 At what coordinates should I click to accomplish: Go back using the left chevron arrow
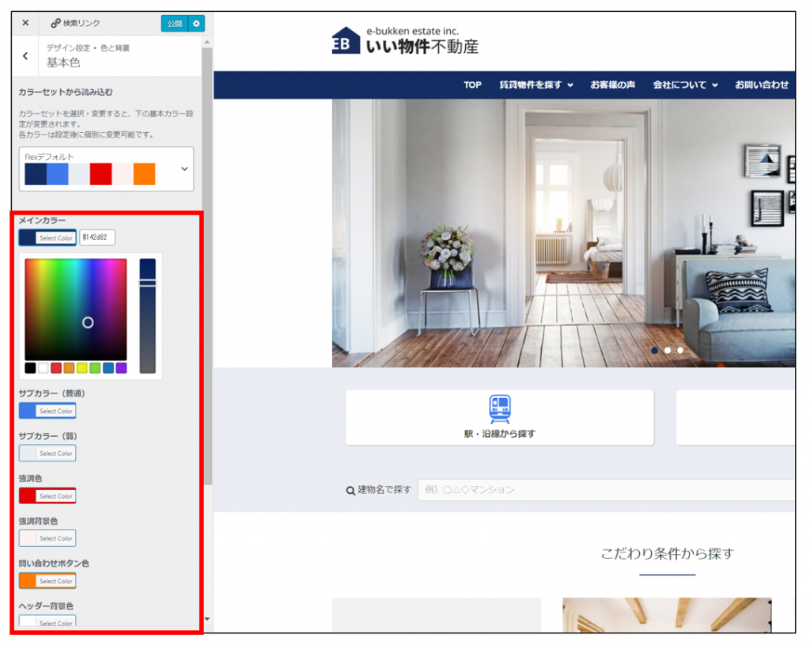click(25, 56)
